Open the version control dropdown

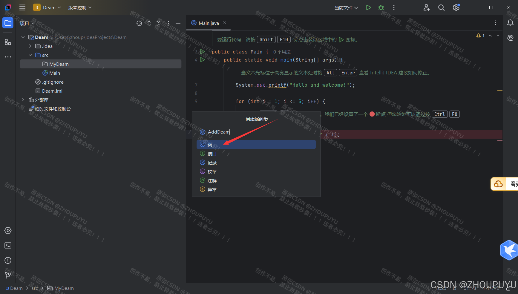click(80, 7)
